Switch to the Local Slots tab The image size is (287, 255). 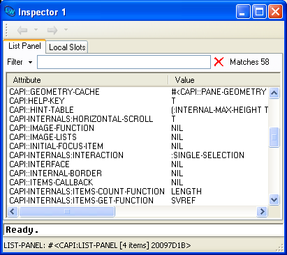click(x=67, y=47)
